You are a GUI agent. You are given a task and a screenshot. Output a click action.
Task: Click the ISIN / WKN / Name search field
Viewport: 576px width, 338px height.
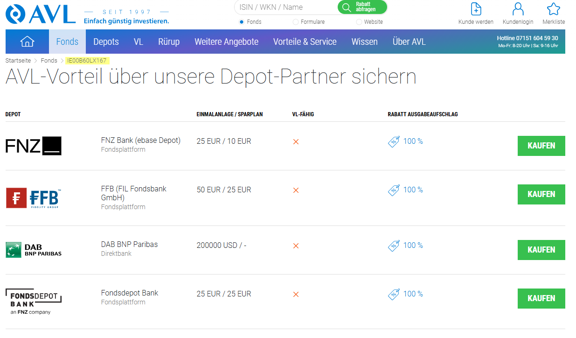pos(285,7)
